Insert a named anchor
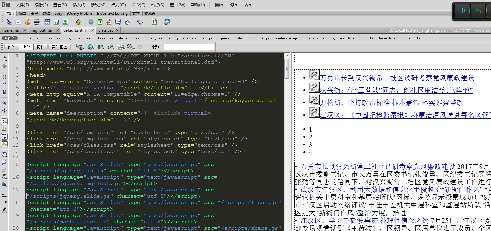The width and height of the screenshot is (491, 231). pos(28,22)
